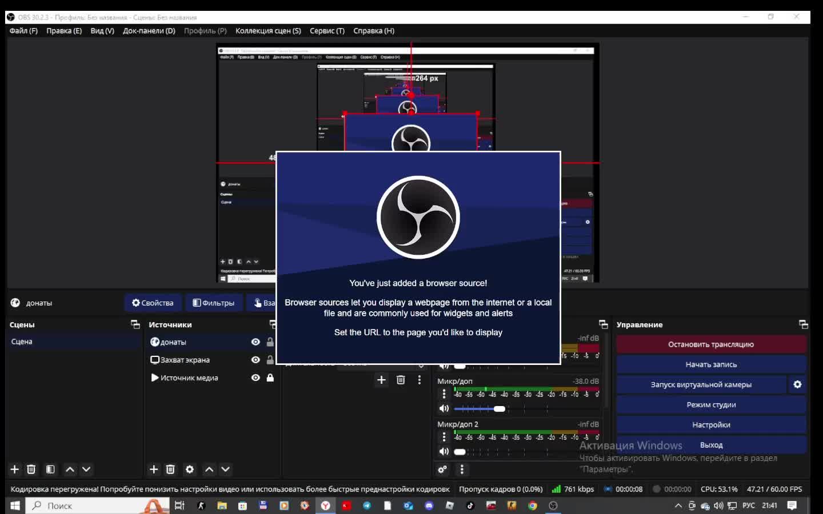
Task: Click Начать запись to start recording
Action: pos(711,364)
